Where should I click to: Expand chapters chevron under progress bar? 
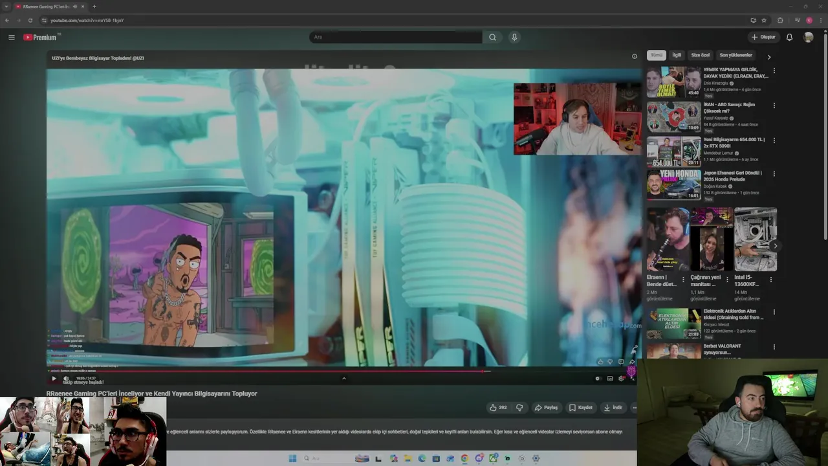[343, 379]
